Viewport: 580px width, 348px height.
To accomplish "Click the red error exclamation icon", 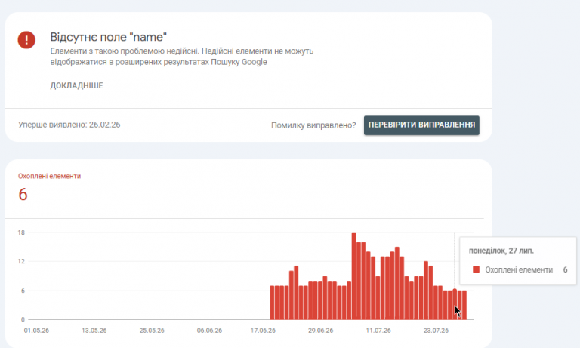I will point(26,39).
